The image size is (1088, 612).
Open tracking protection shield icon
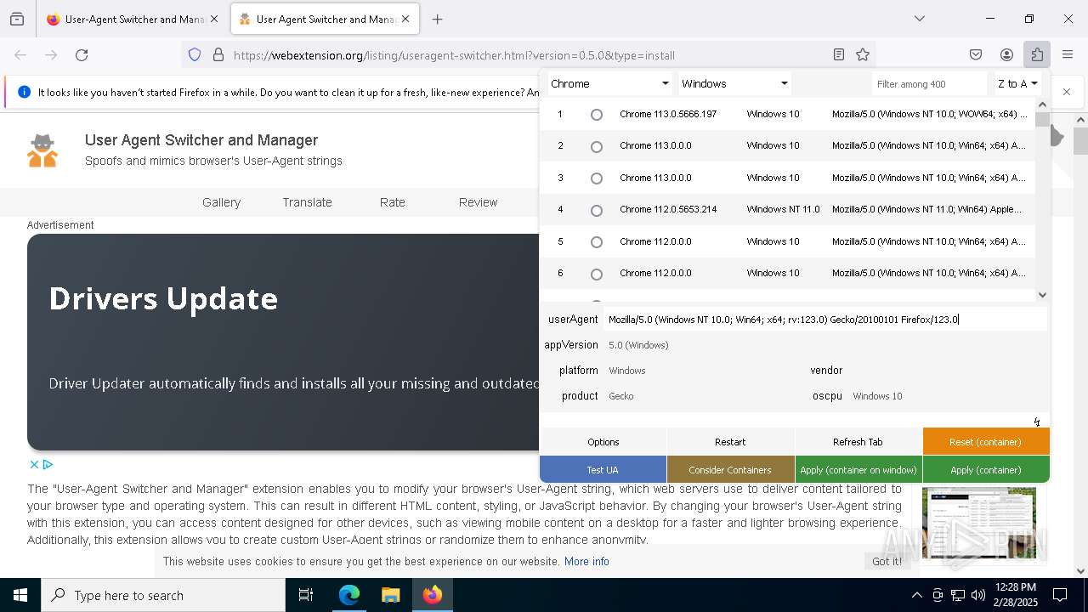pos(195,55)
